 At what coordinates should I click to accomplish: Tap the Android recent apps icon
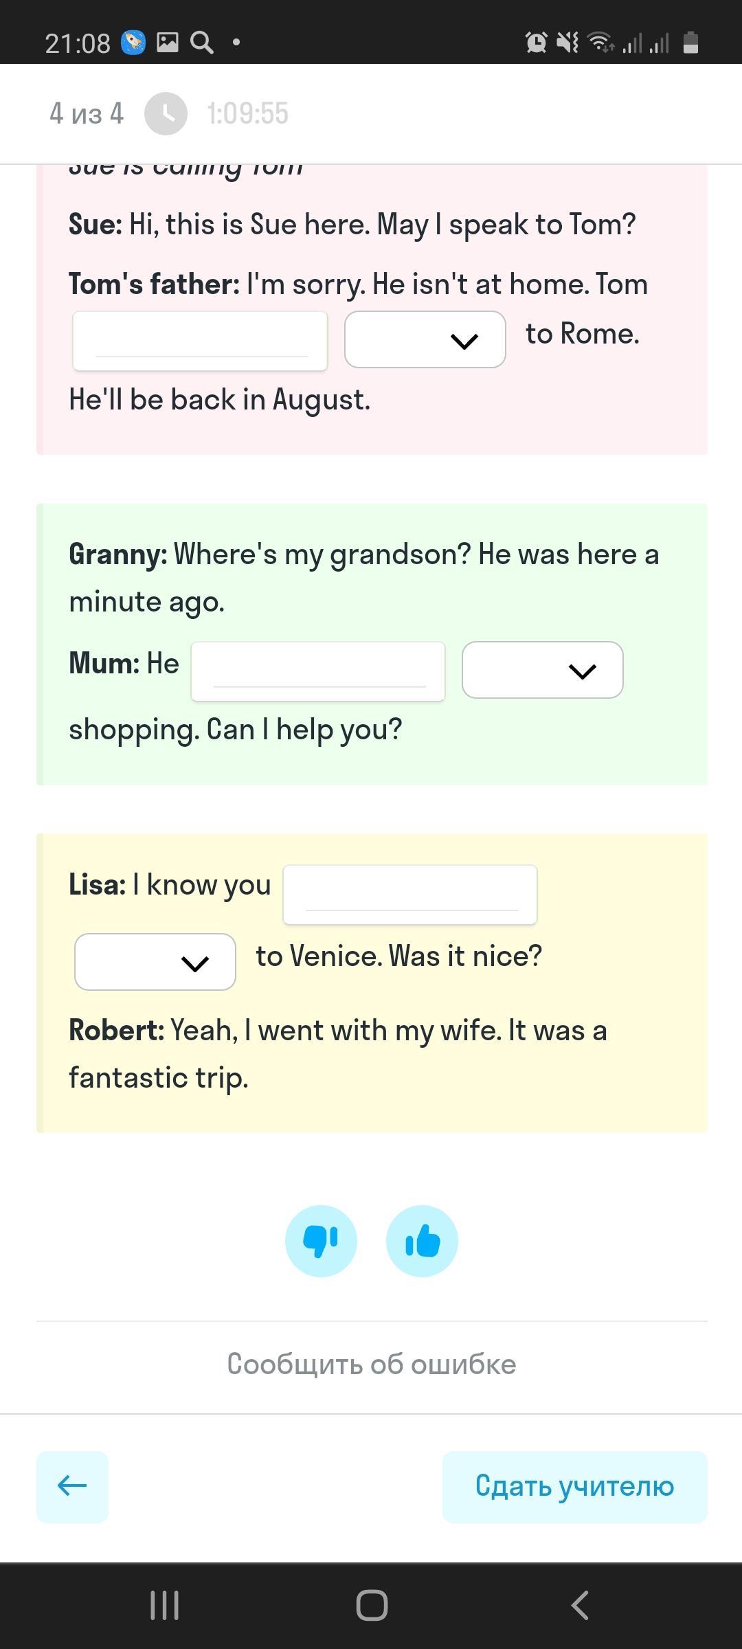(165, 1605)
